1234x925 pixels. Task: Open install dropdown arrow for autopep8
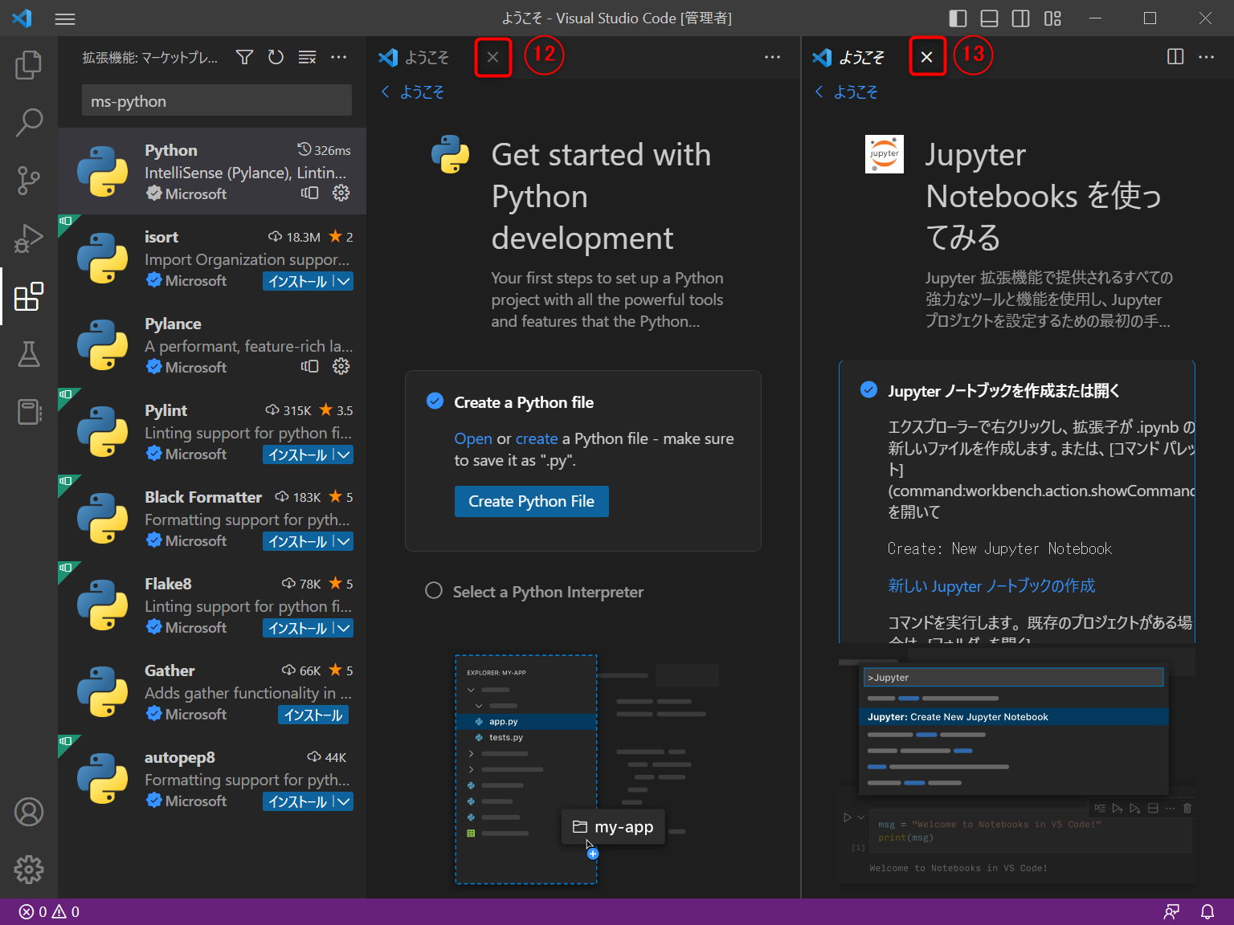click(x=343, y=801)
